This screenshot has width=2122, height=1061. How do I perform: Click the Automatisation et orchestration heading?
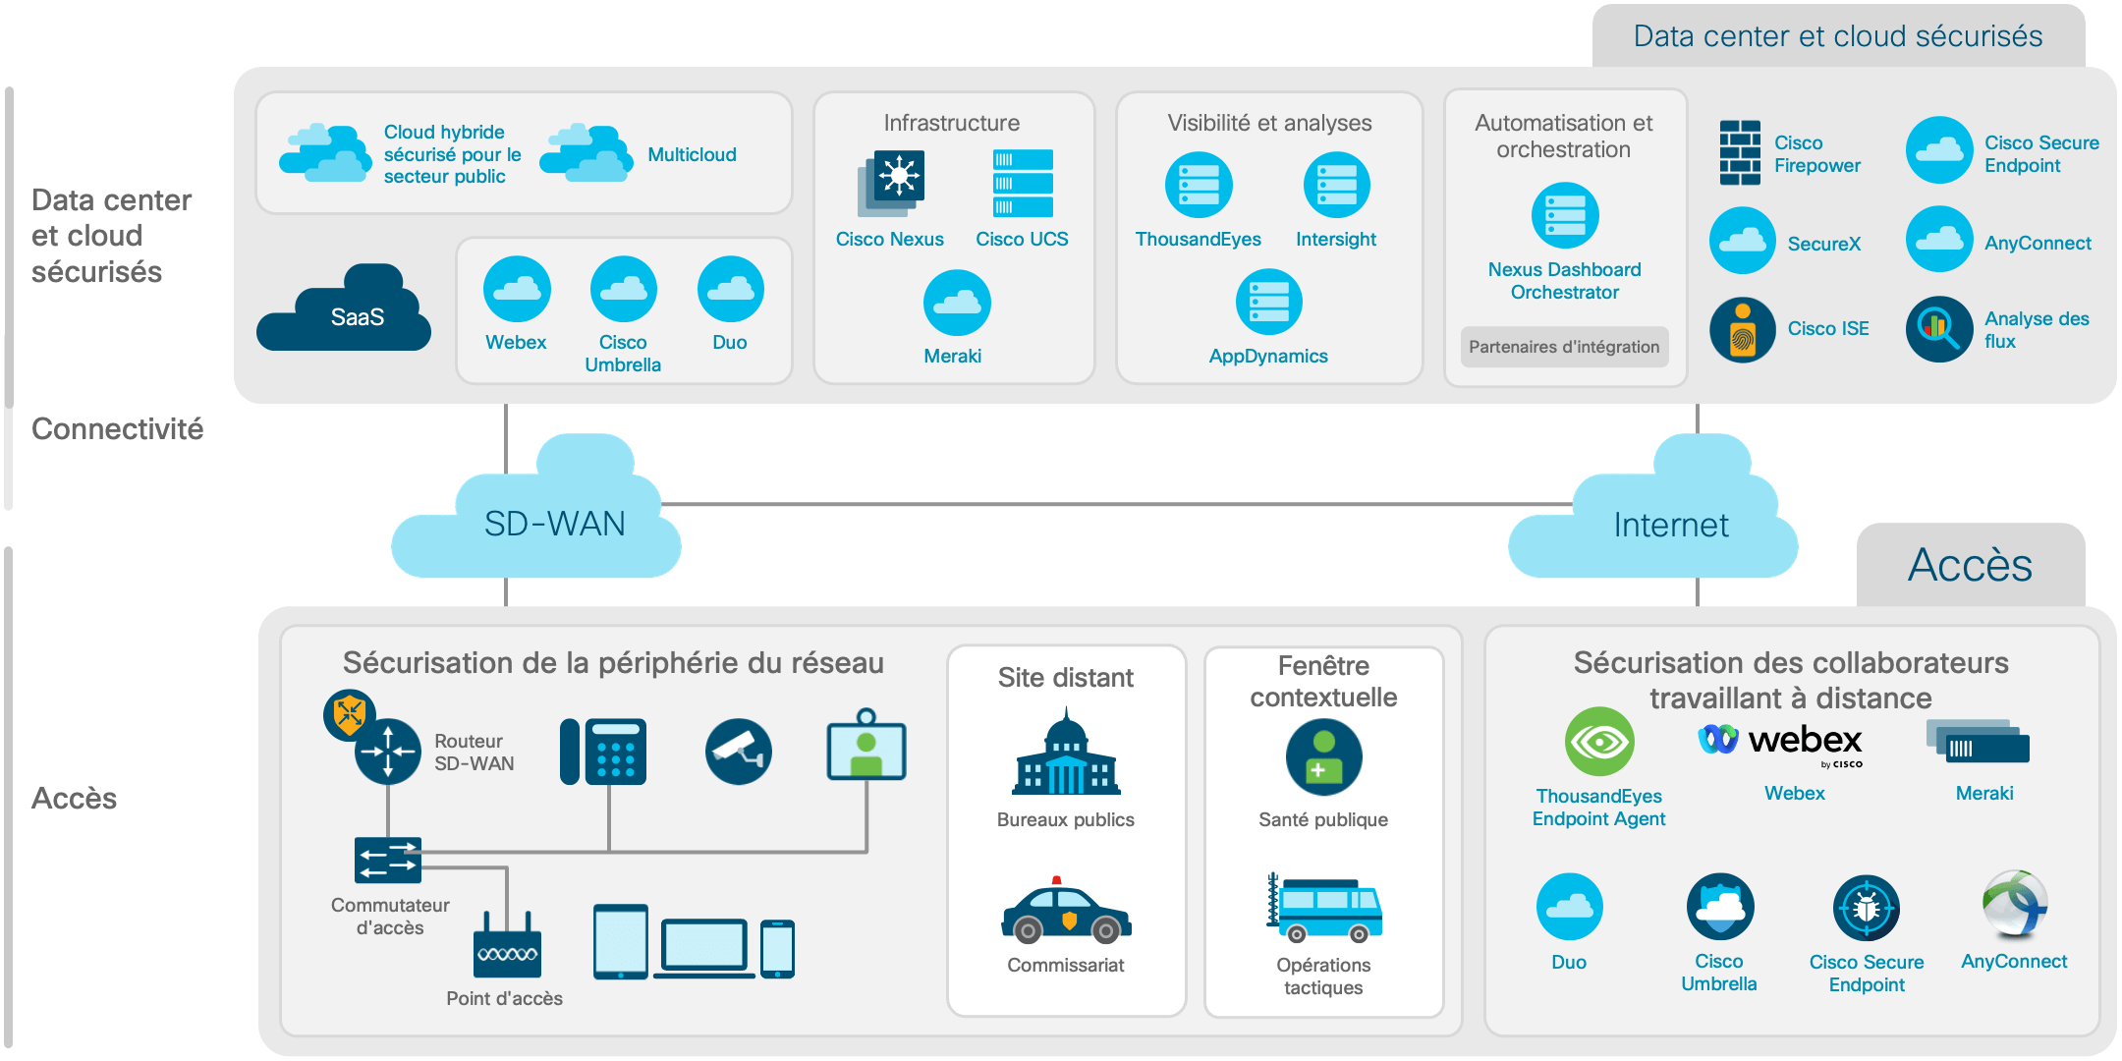click(1564, 136)
